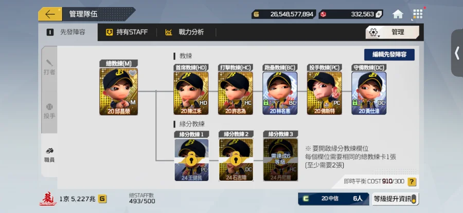The image size is (463, 213).
Task: Tap the plus icon beside 332,563 gems
Action: click(x=379, y=14)
